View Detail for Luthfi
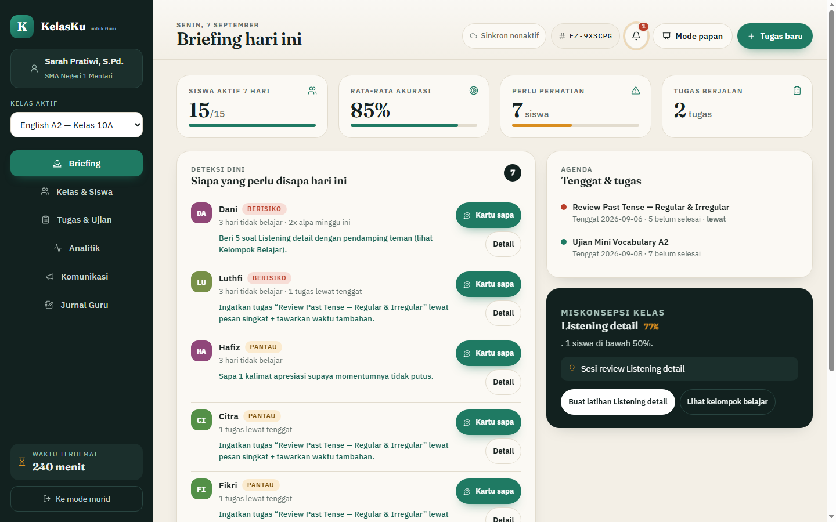 pos(503,313)
